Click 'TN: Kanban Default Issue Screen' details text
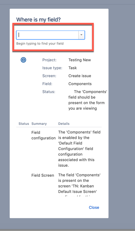 point(78,189)
